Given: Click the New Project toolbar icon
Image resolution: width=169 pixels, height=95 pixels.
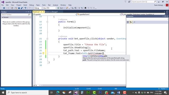Looking at the screenshot, I should (x=12, y=8).
